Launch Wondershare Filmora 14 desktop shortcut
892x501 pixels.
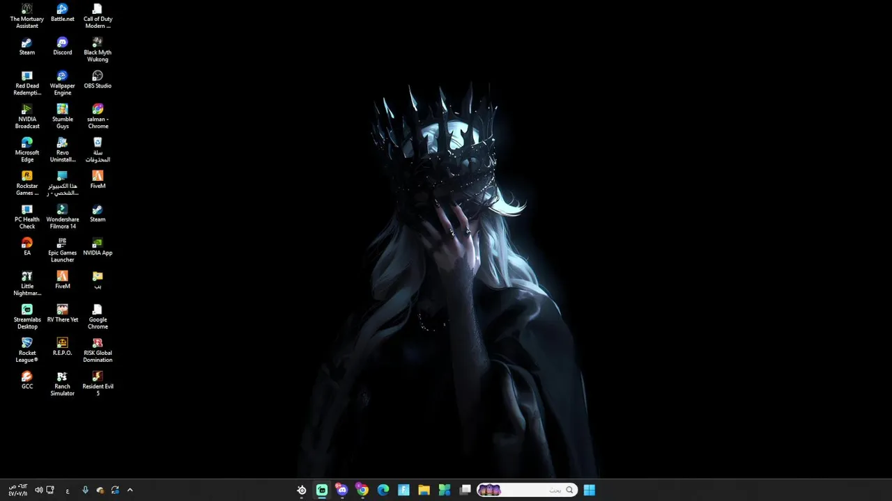pyautogui.click(x=62, y=216)
